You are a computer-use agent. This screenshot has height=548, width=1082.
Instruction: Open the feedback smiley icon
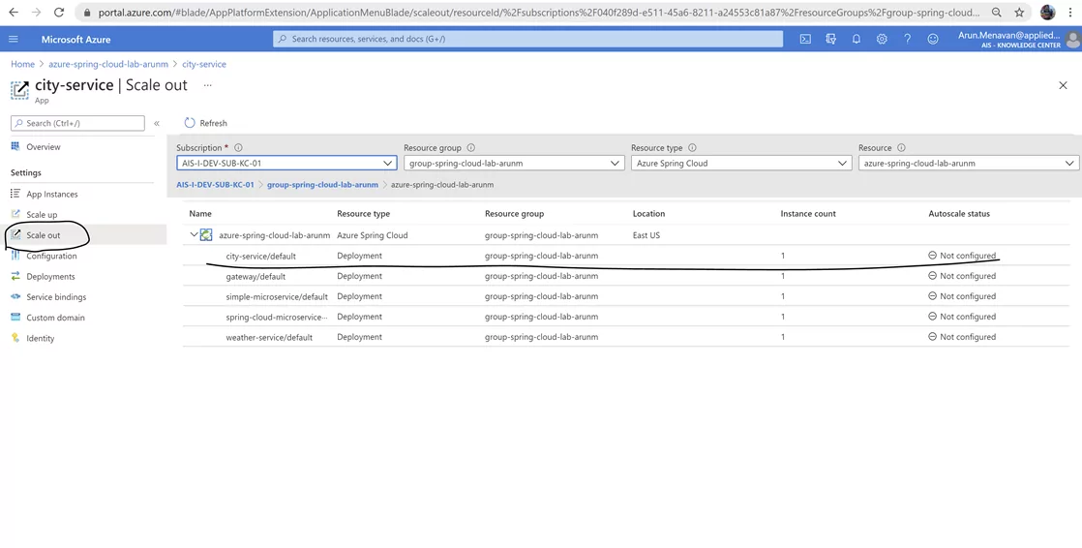pos(933,40)
